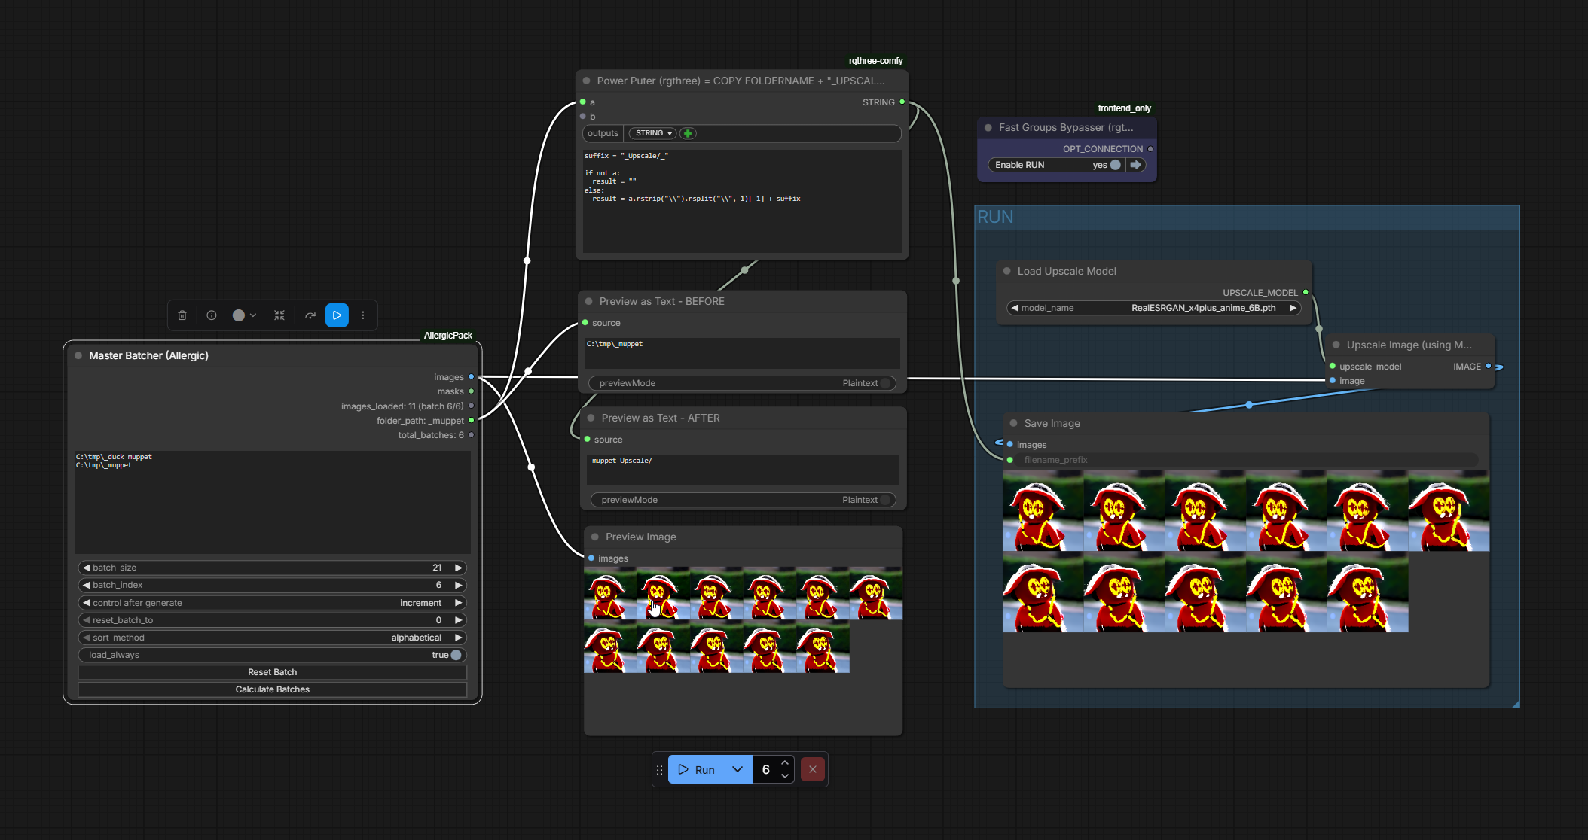Collapse the Power Puter node via title dot

tap(586, 81)
